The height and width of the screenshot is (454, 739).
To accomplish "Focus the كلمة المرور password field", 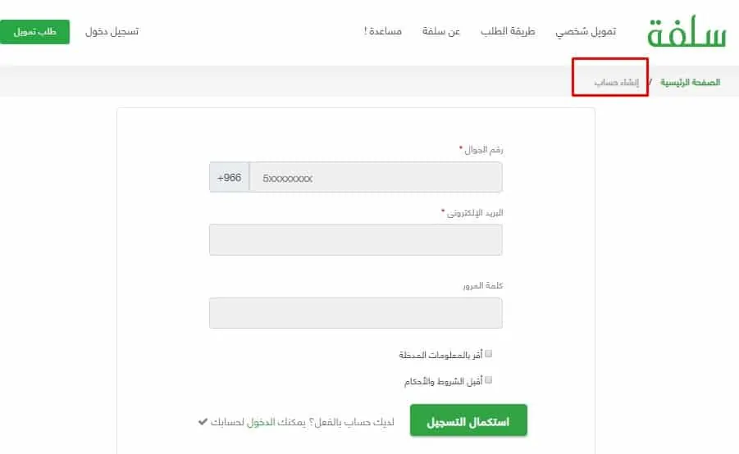I will (356, 313).
